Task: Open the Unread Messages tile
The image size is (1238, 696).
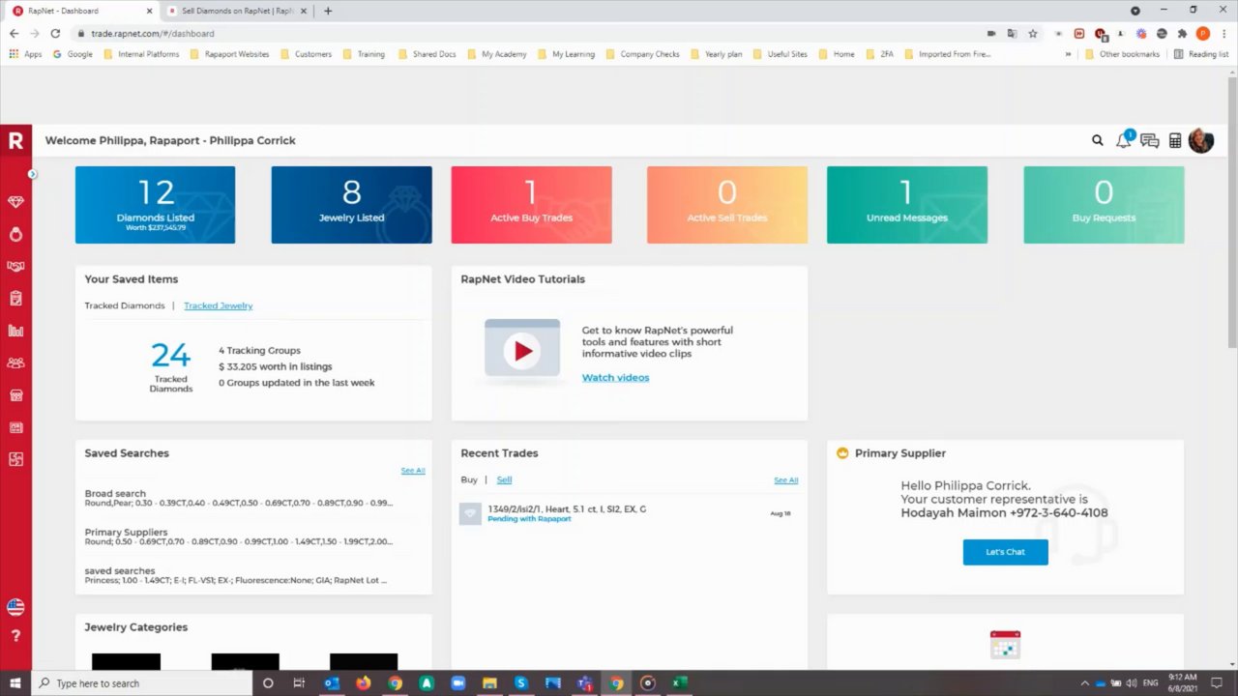Action: (x=907, y=205)
